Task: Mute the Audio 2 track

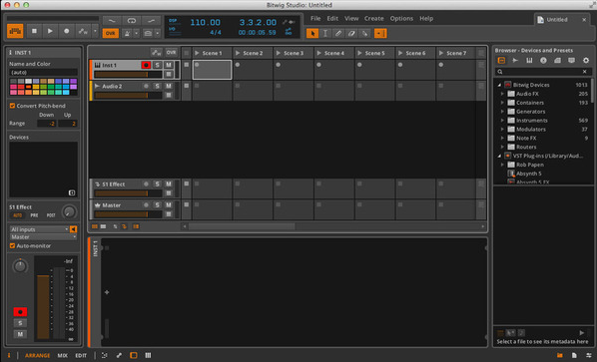Action: click(x=169, y=86)
